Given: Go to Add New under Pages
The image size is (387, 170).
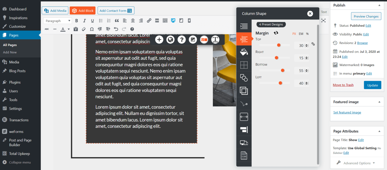Looking at the screenshot, I should 10,52.
